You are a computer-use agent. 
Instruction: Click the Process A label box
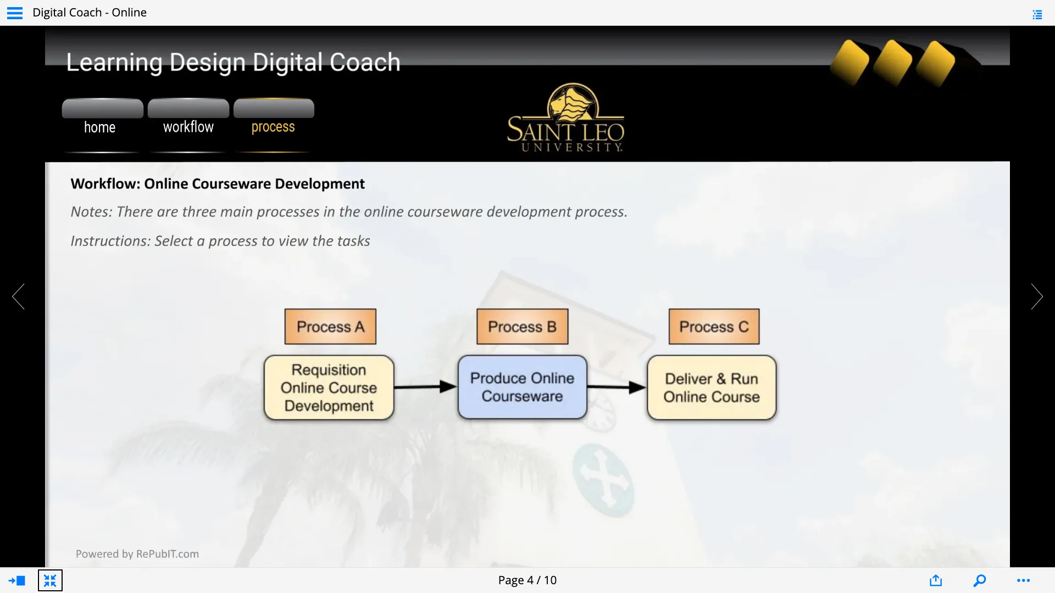tap(330, 327)
